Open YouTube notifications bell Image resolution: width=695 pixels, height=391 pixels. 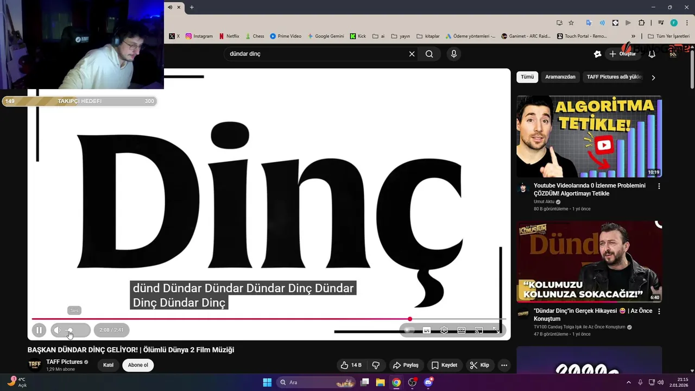coord(652,54)
